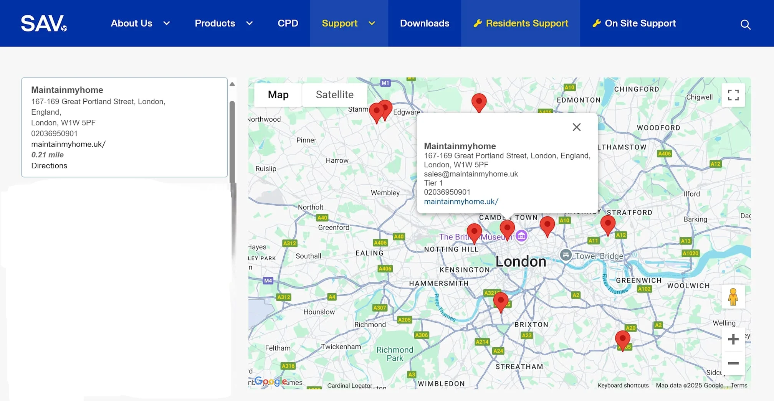
Task: Close the Maintainmyhome info popup
Action: [x=576, y=127]
